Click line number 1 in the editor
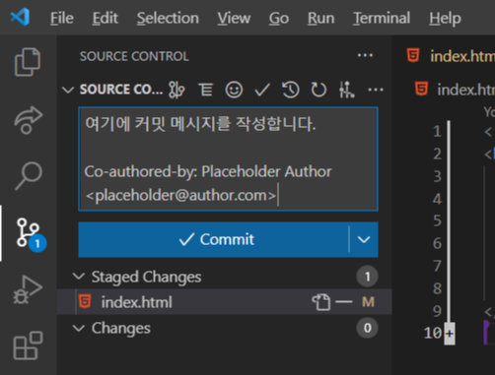 click(x=437, y=131)
